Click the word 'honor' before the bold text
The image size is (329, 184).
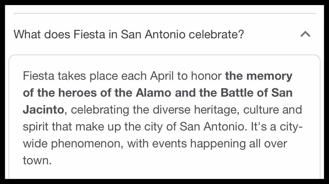click(x=206, y=76)
